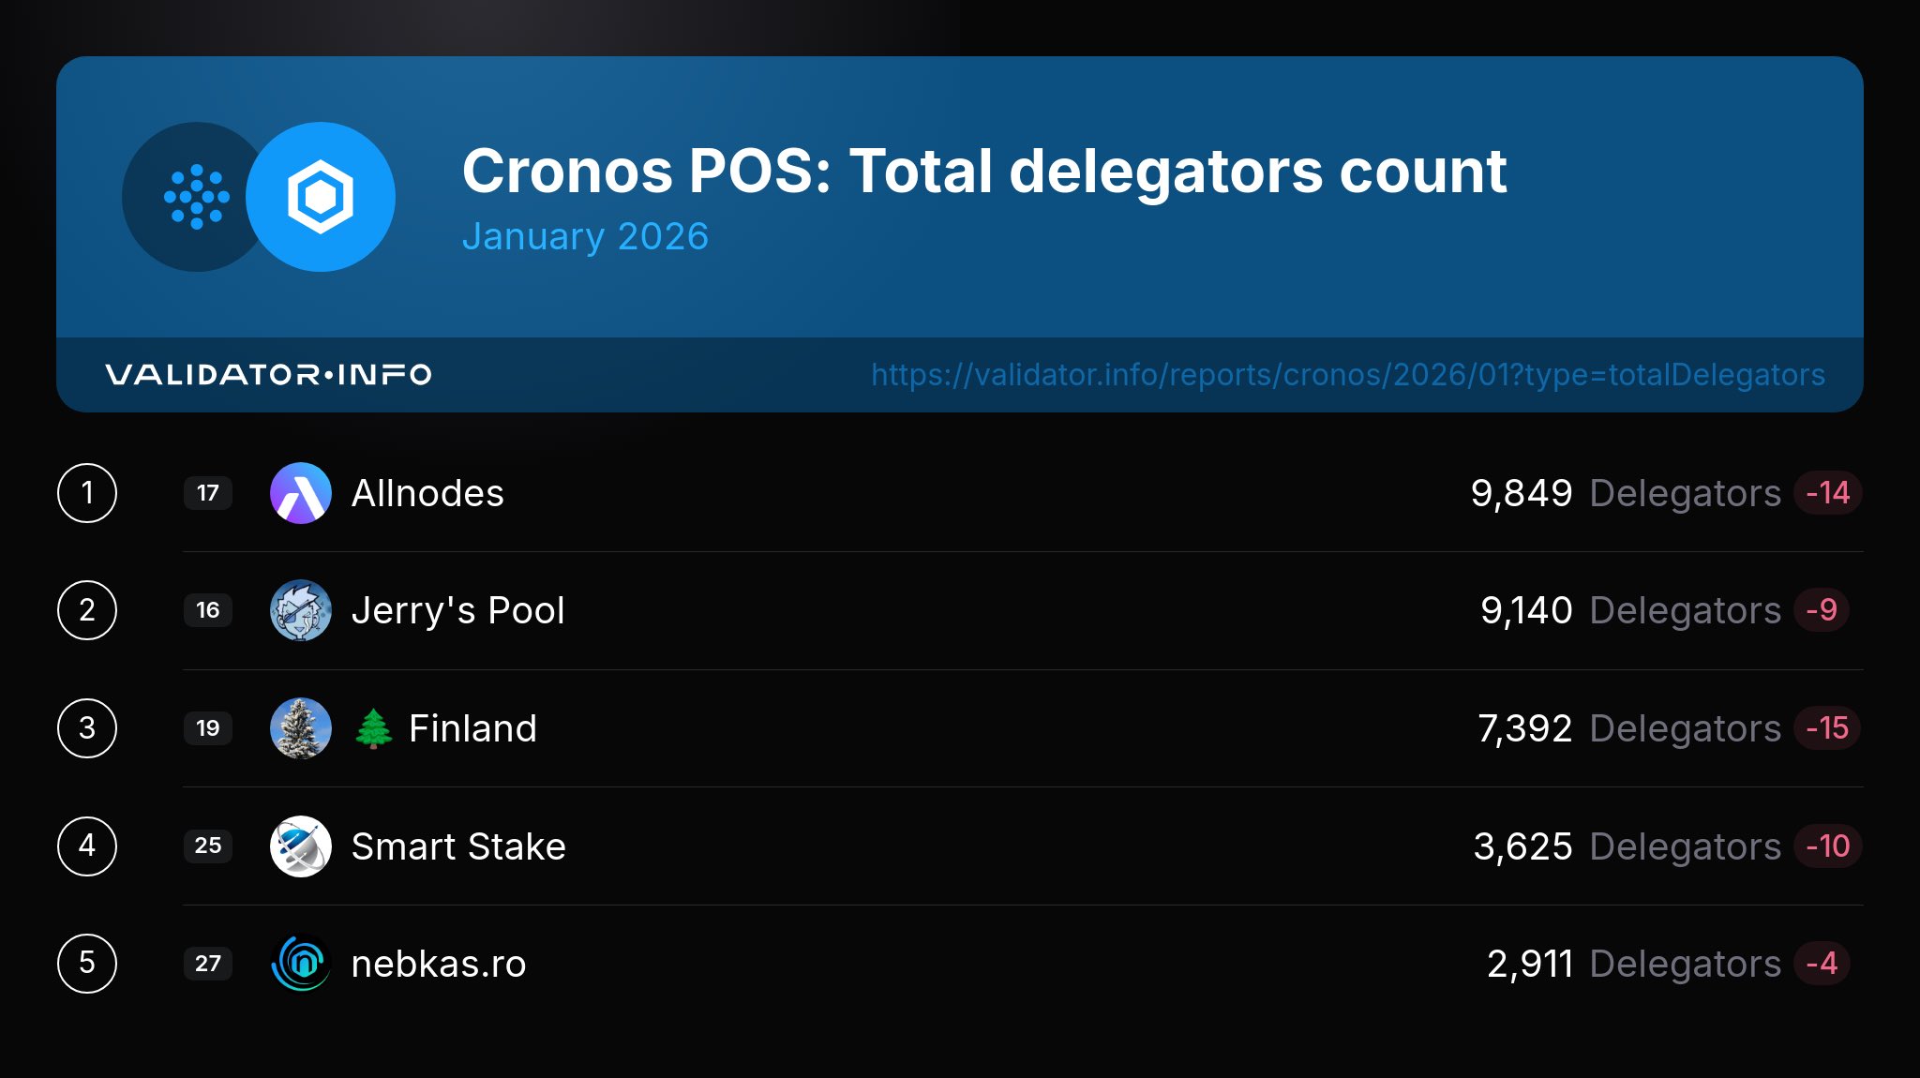Open the validator.info totalDelegators report link

tap(1347, 375)
